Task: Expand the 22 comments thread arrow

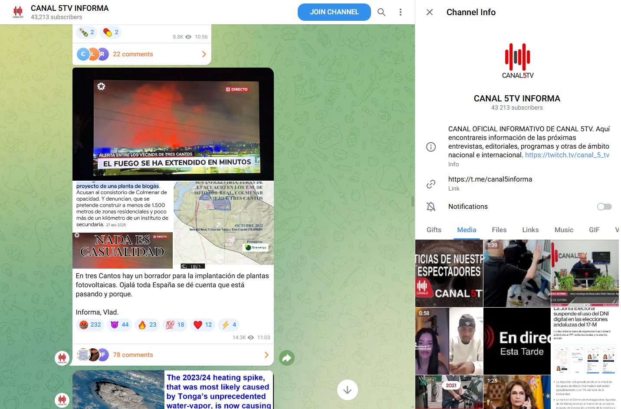Action: click(x=204, y=54)
